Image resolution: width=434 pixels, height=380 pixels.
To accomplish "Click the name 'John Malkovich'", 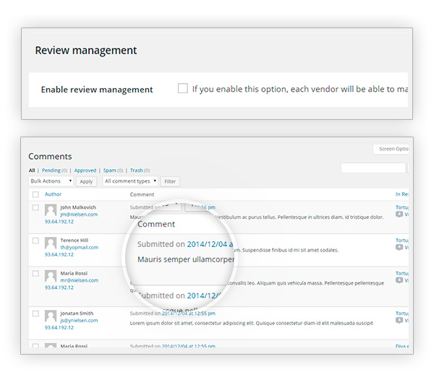I will (x=78, y=207).
